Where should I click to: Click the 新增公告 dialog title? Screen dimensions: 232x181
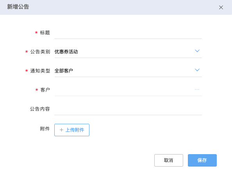click(18, 7)
